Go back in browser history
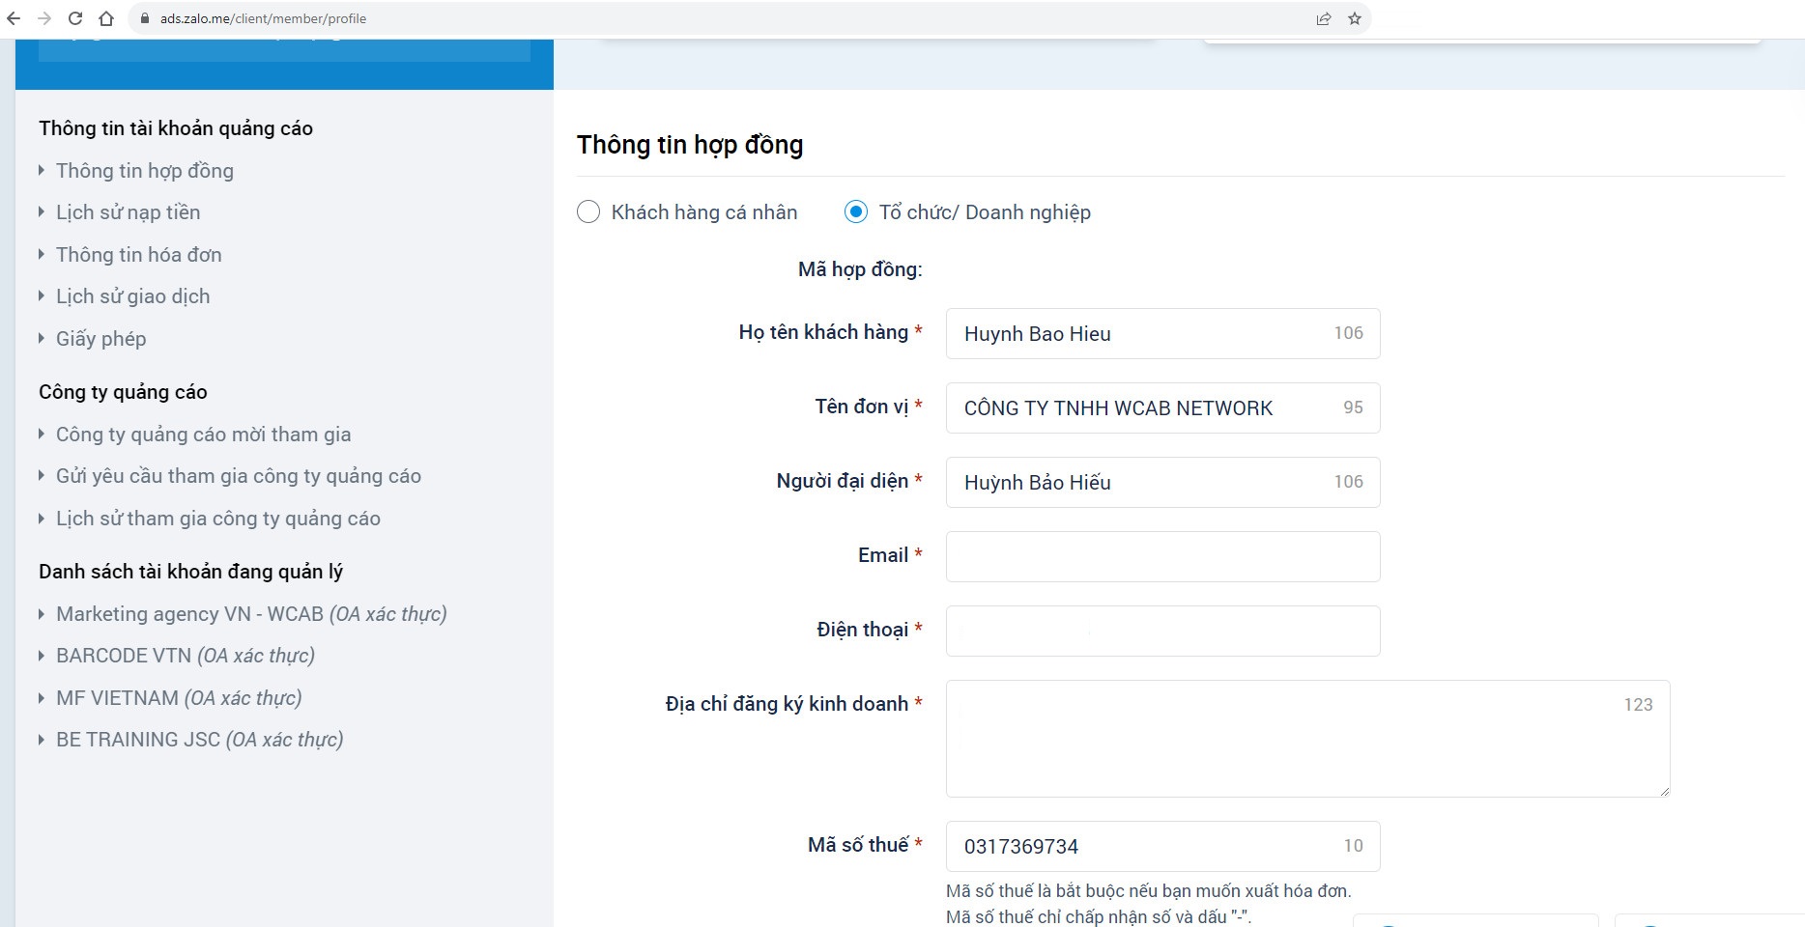 point(14,18)
